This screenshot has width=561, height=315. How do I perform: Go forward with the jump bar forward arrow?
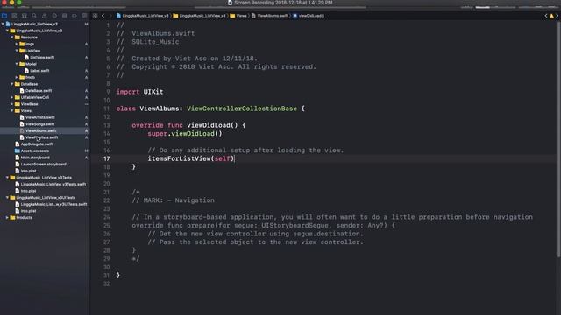[110, 16]
